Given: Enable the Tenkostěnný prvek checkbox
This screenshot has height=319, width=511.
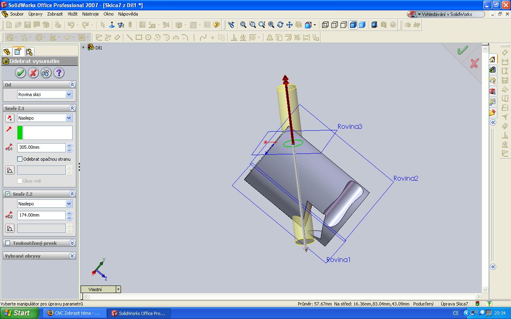Looking at the screenshot, I should (x=8, y=243).
